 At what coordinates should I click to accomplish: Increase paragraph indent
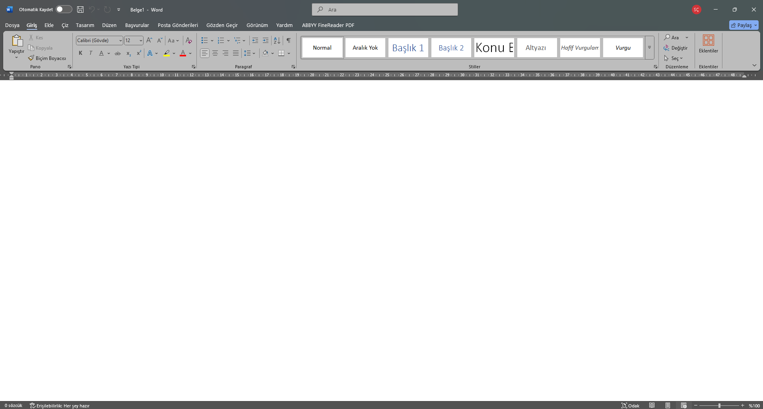point(266,40)
